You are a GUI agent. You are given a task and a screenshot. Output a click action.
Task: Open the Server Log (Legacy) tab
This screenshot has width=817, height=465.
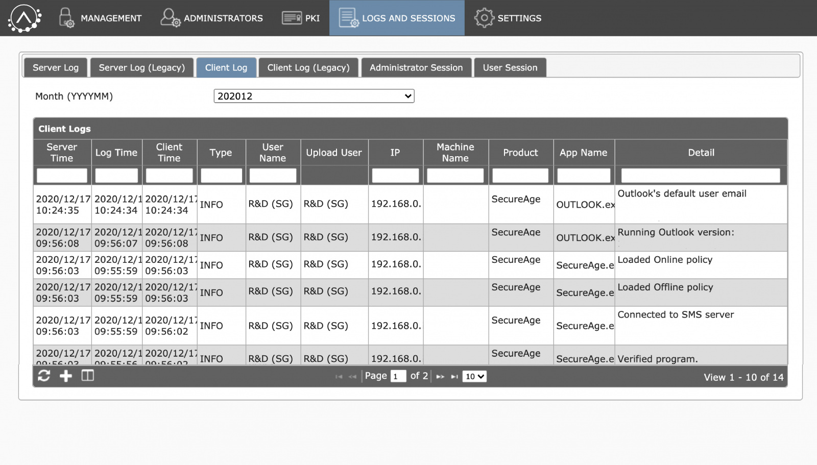click(x=142, y=67)
